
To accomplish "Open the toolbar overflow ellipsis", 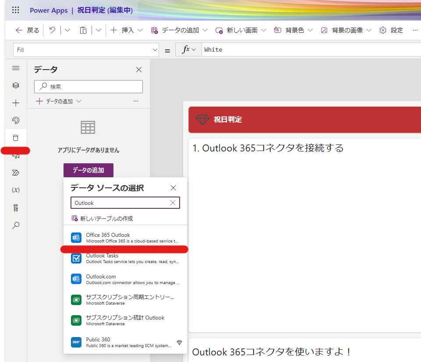I will point(415,30).
